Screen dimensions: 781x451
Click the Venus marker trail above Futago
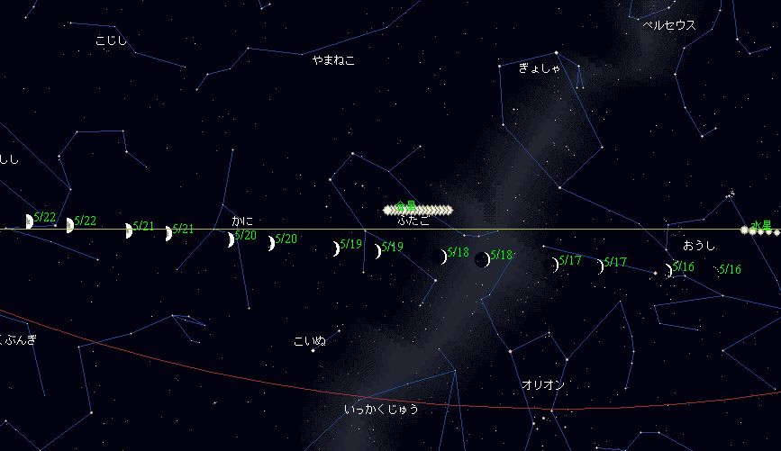pos(419,210)
